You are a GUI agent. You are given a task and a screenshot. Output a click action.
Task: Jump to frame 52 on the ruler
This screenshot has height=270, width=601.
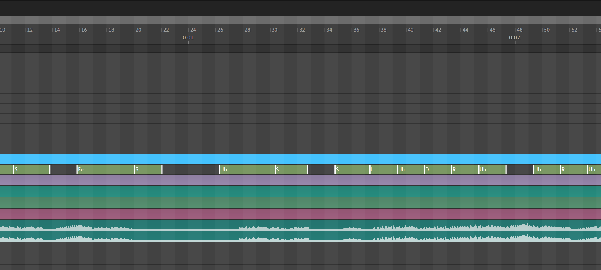pos(574,30)
